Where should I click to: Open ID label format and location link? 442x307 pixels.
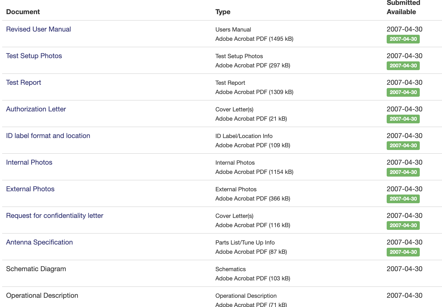coord(48,136)
